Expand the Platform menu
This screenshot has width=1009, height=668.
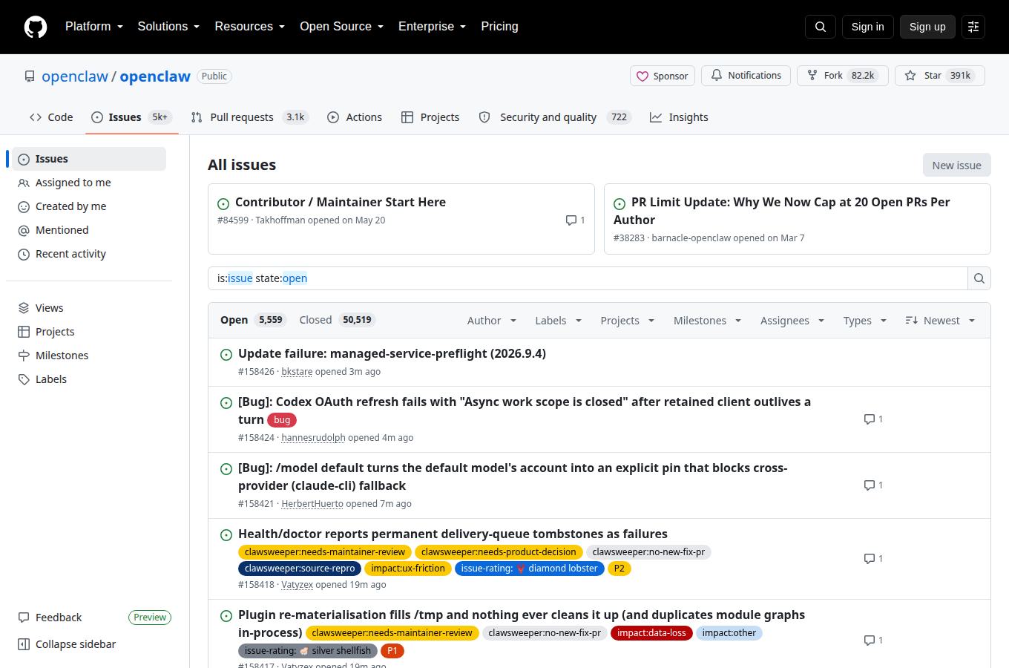[x=93, y=27]
